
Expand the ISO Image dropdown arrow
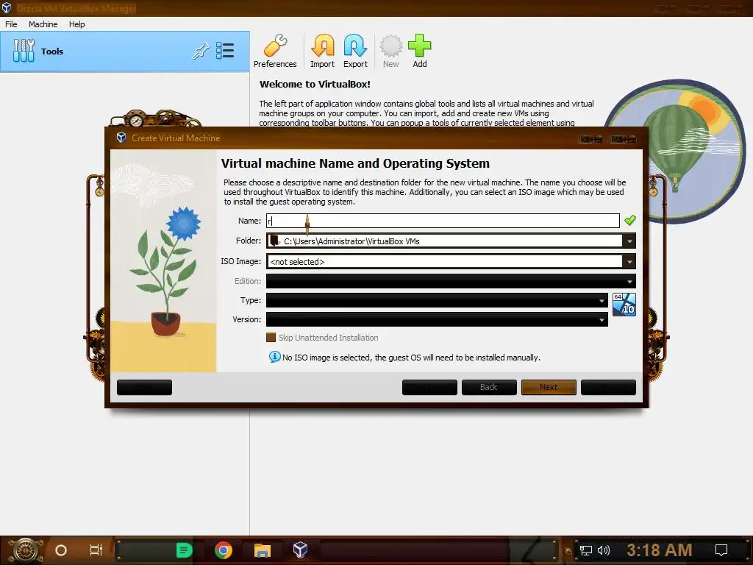(x=629, y=261)
